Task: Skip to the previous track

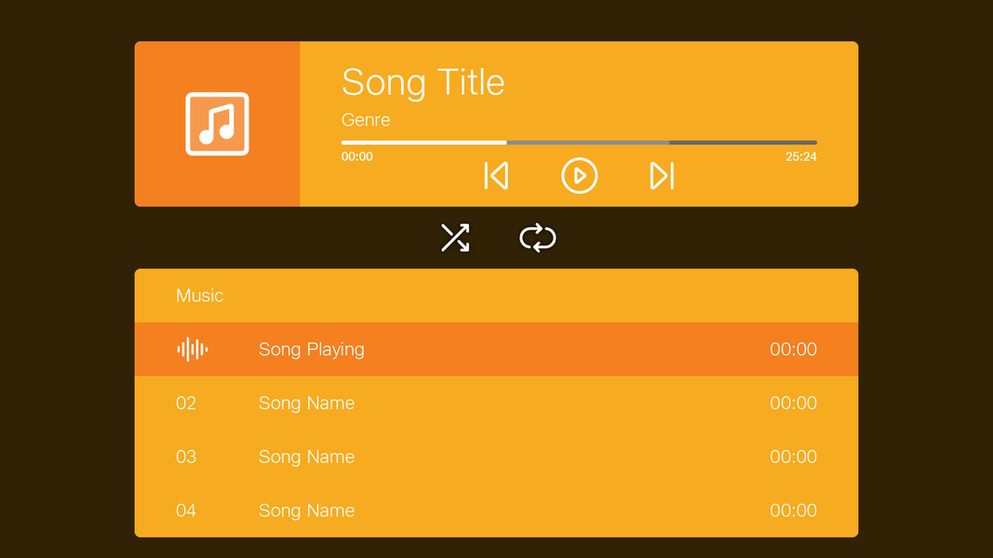Action: click(496, 176)
